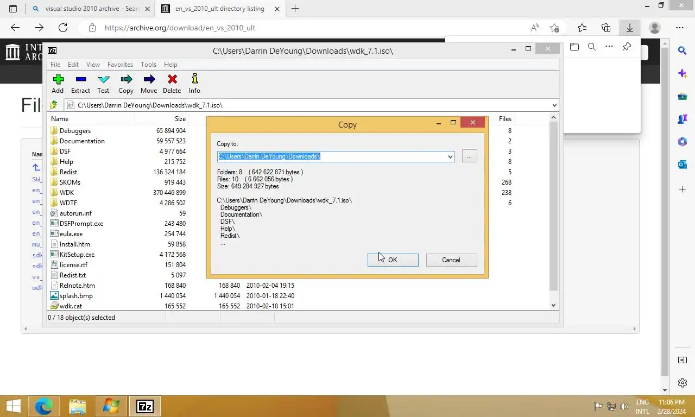Screen dimensions: 695x417
Task: Select the license.rtf file
Action: 73,265
